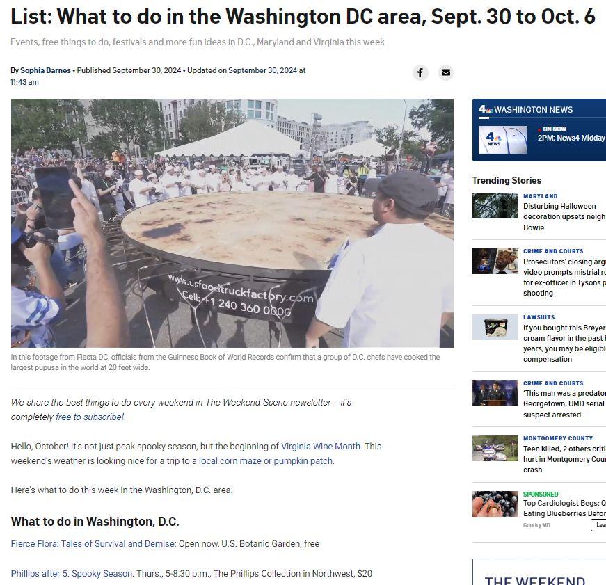Select the Maryland category label
Screen dimensions: 606x585
541,196
